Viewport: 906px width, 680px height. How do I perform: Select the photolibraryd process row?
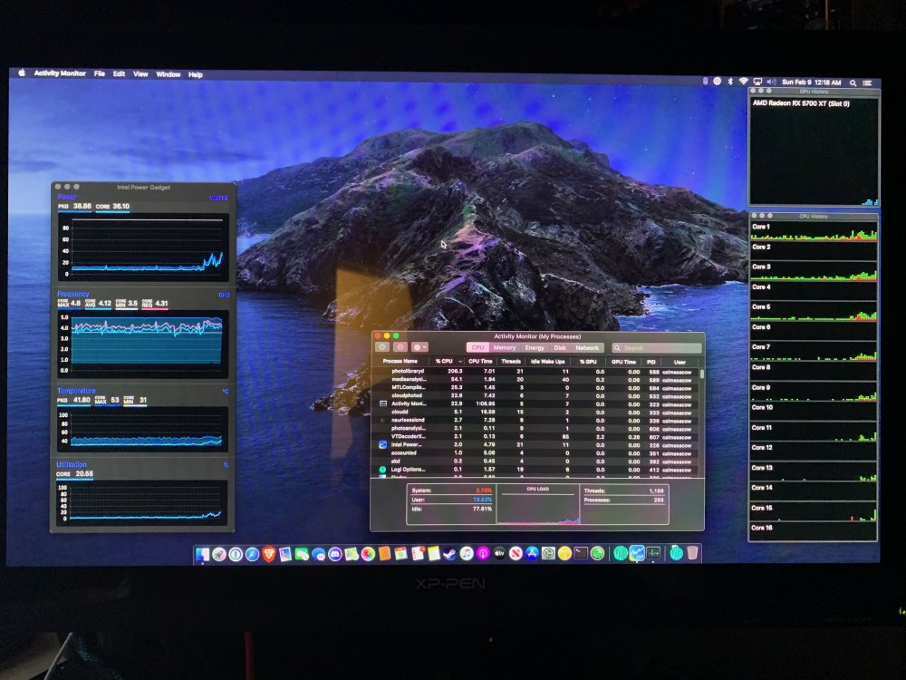pyautogui.click(x=536, y=371)
